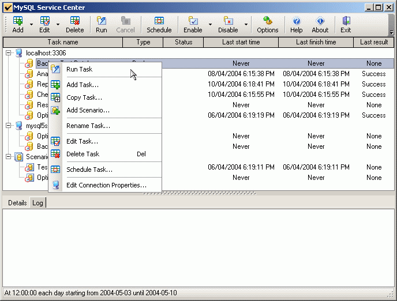Expand toolbar overflow chevron at right edge

(x=391, y=32)
